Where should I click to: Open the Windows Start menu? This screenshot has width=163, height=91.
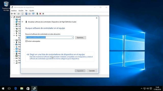click(x=3, y=88)
